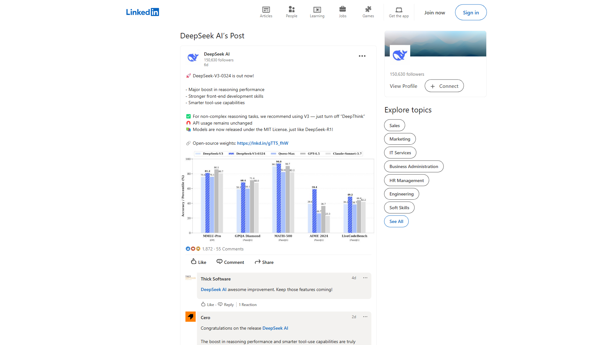Select the Soft Skills topic
This screenshot has height=345, width=613.
click(x=399, y=208)
